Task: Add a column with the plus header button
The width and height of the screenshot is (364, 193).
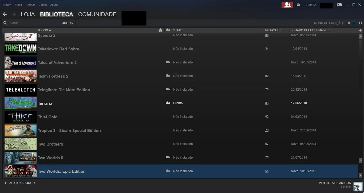Action: point(361,30)
